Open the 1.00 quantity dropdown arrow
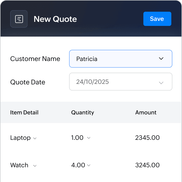182x182 pixels. pos(88,138)
